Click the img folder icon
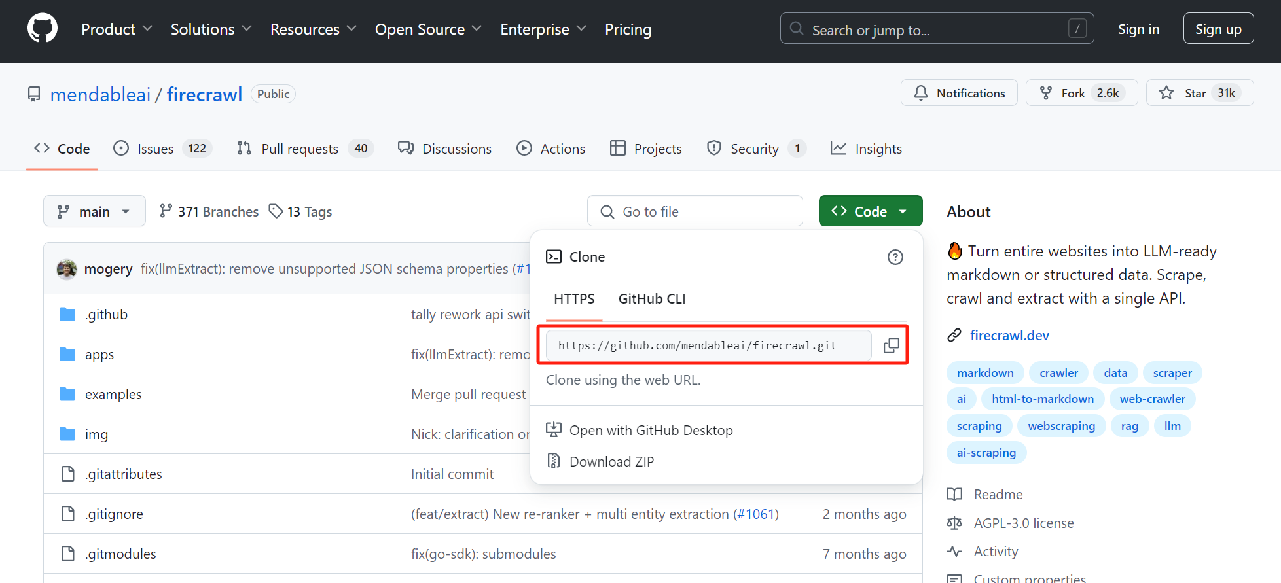 point(67,434)
